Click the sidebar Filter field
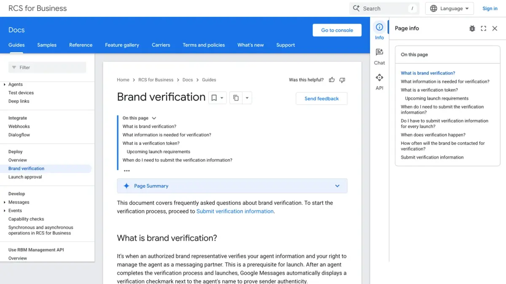The height and width of the screenshot is (284, 506). (x=47, y=67)
